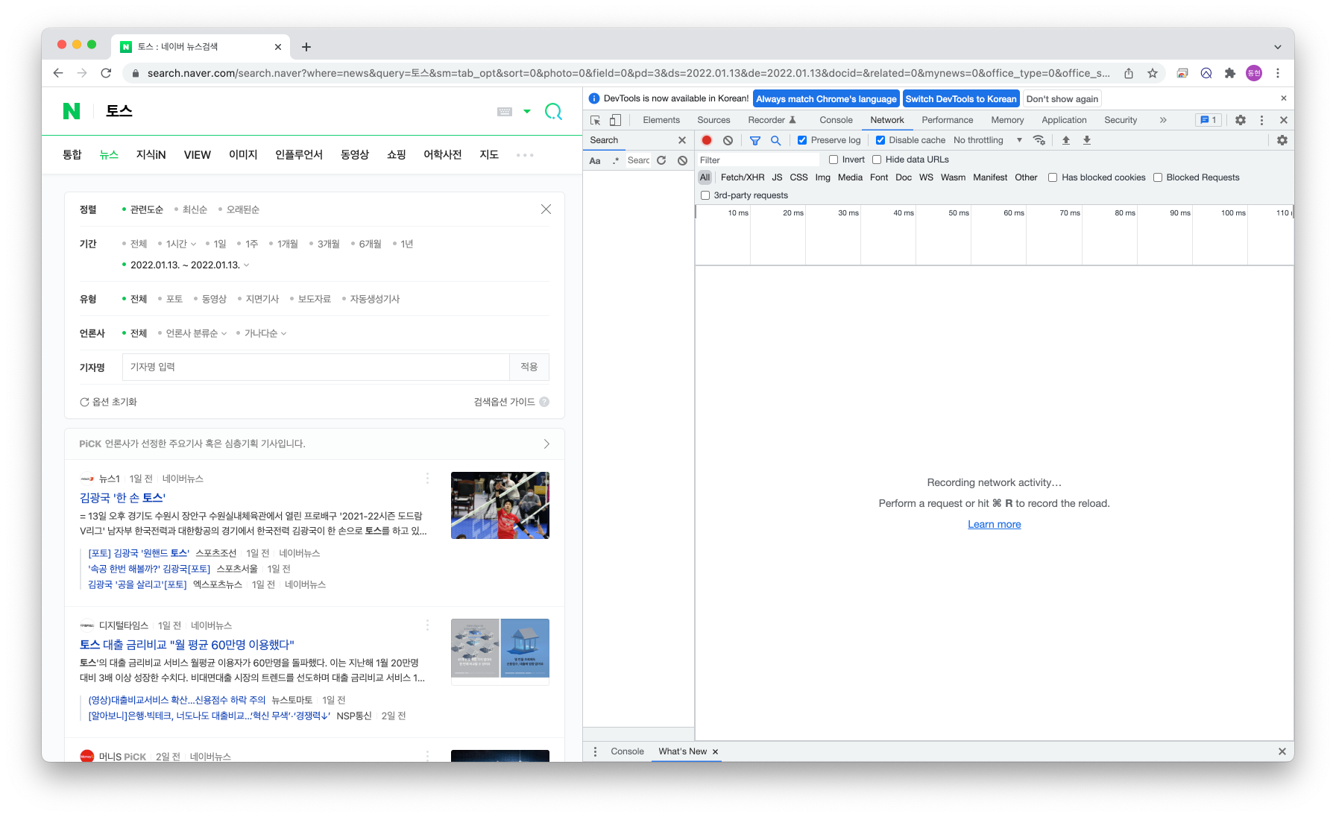Viewport: 1336px width, 817px height.
Task: Open the 김광국 '한 손 토스' article
Action: (x=122, y=497)
